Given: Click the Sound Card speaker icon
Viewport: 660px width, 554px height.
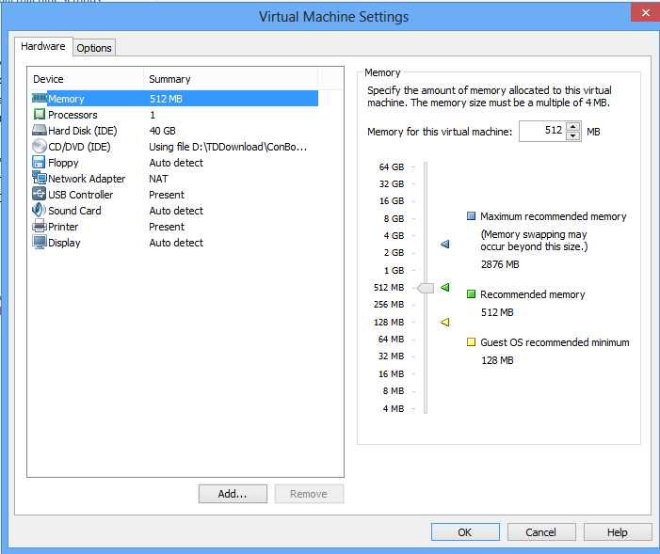Looking at the screenshot, I should coord(40,211).
